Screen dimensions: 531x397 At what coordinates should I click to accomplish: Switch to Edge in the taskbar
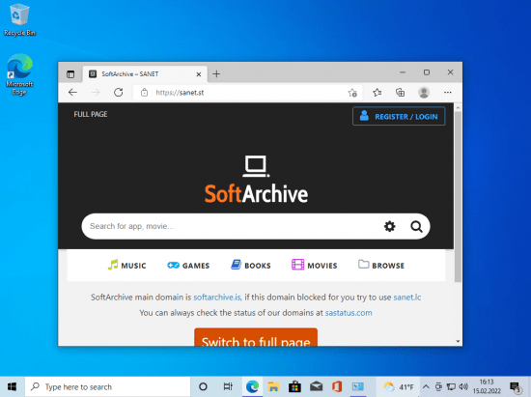(252, 386)
